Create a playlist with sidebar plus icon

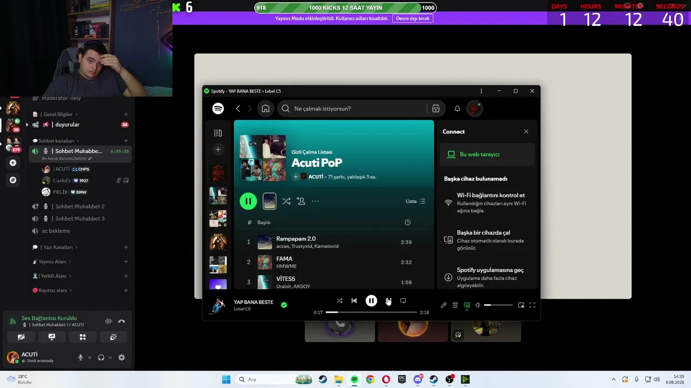(x=218, y=149)
